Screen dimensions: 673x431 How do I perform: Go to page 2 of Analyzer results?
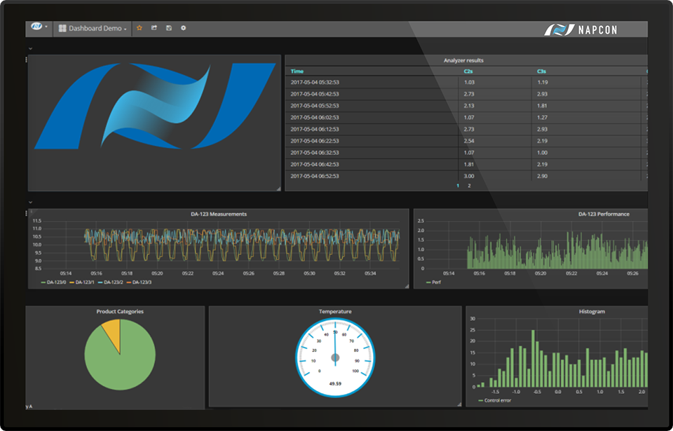click(x=469, y=186)
